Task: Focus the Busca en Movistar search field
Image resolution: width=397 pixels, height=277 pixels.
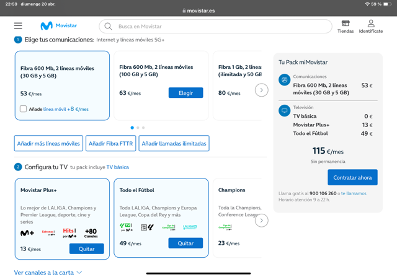Action: (215, 26)
